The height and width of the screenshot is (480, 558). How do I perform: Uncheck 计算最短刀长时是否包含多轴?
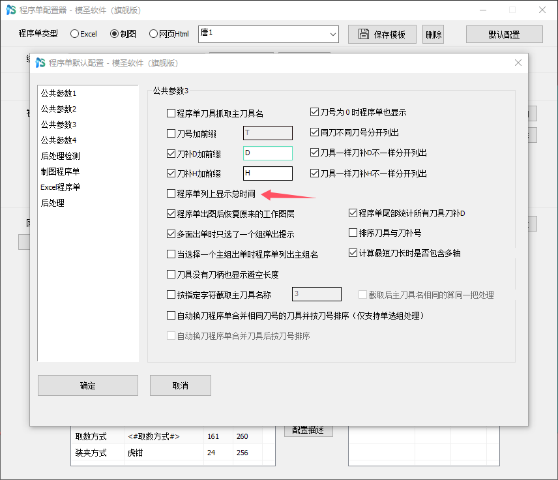[x=353, y=253]
